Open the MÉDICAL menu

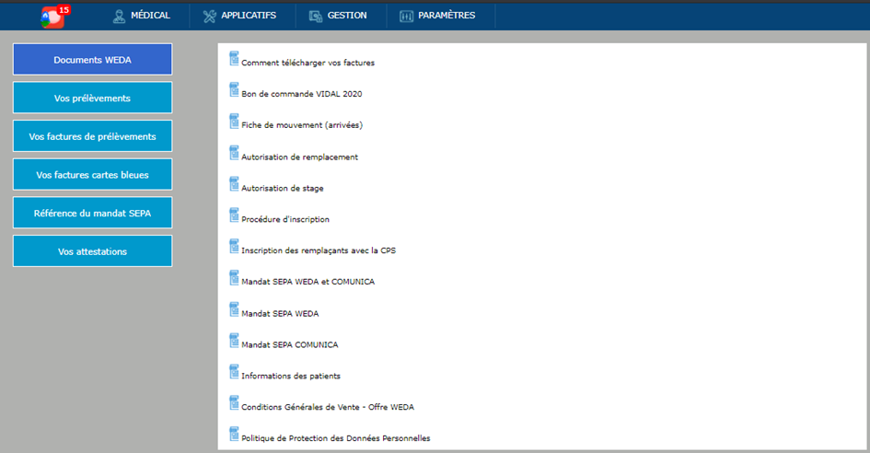pos(141,16)
